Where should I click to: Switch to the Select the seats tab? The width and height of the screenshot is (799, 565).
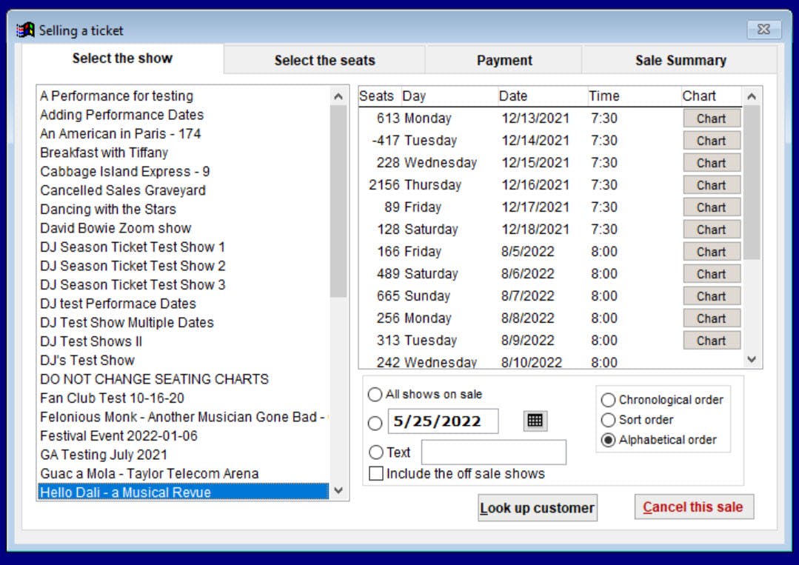pos(324,60)
